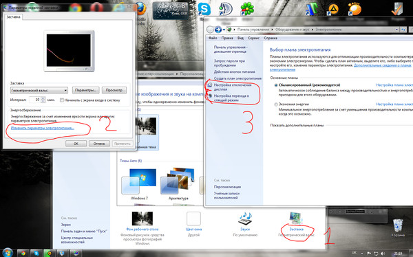Viewport: 413px width, 257px height.
Task: Click the screensaver preview monitor image
Action: (x=69, y=51)
